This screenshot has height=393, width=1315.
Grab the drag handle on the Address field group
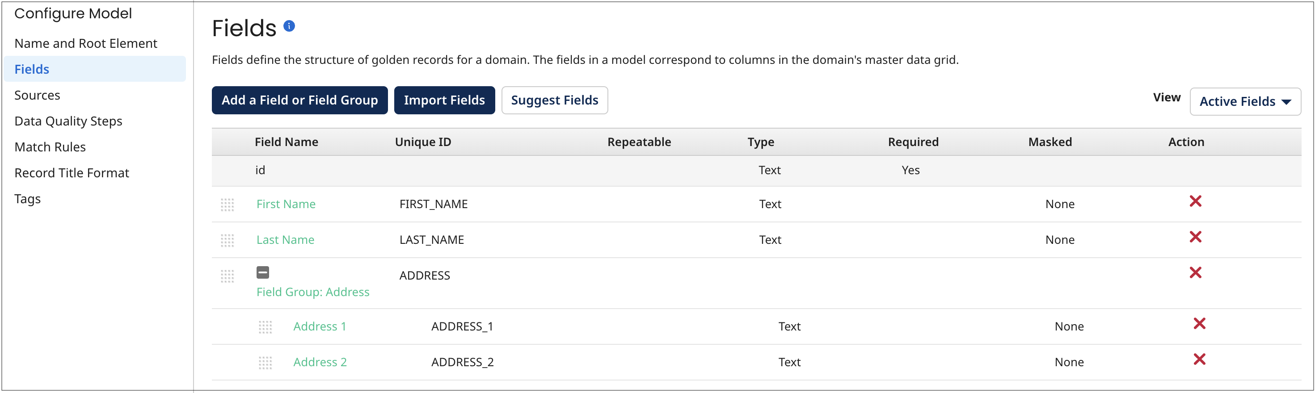228,276
